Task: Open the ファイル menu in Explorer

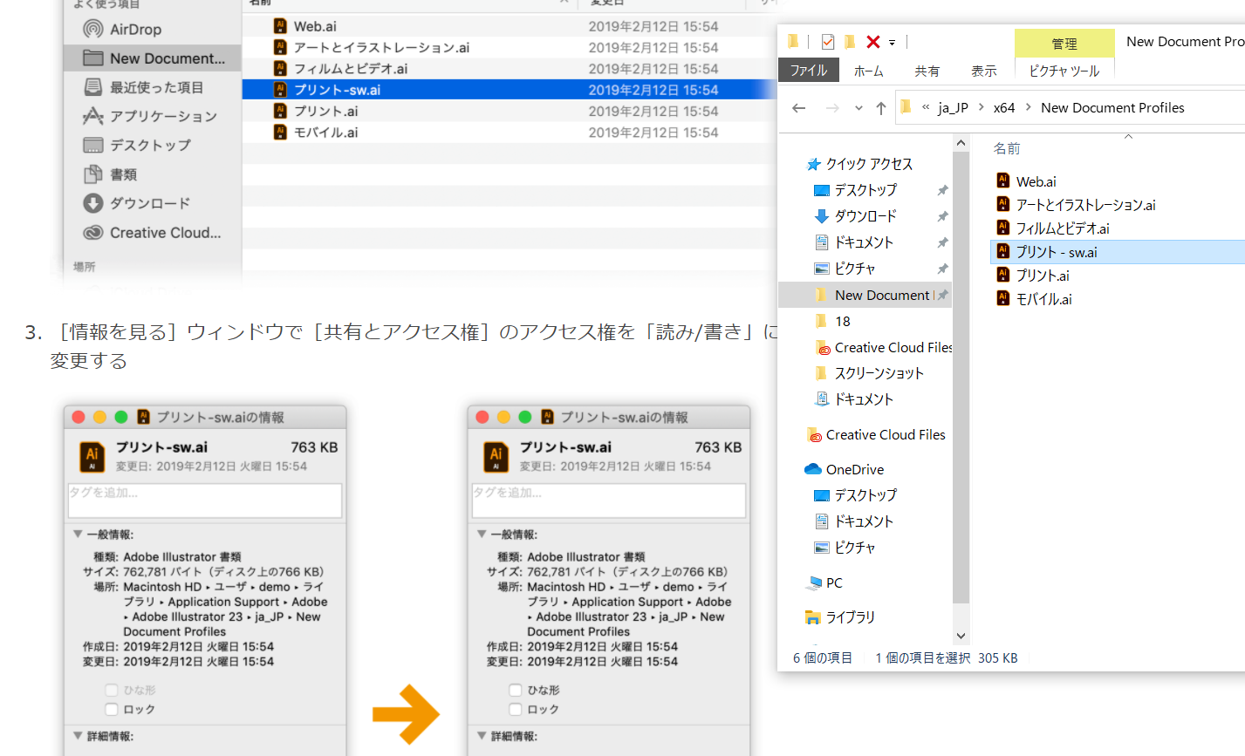Action: [807, 71]
